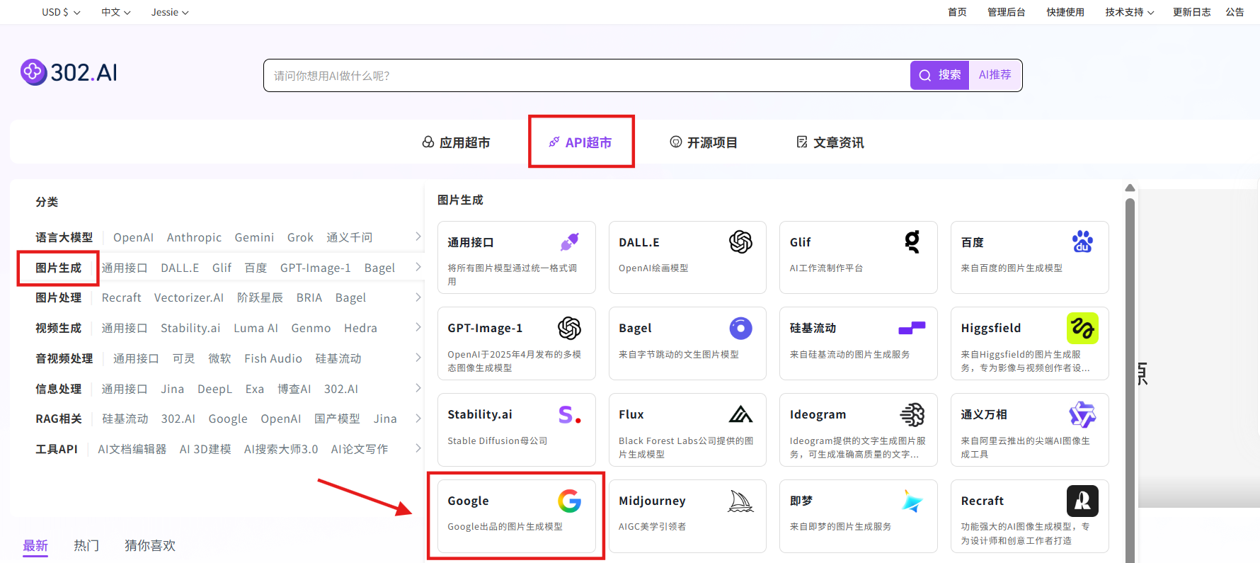Expand the 信息处理 row chevron
The width and height of the screenshot is (1260, 563).
(x=418, y=388)
